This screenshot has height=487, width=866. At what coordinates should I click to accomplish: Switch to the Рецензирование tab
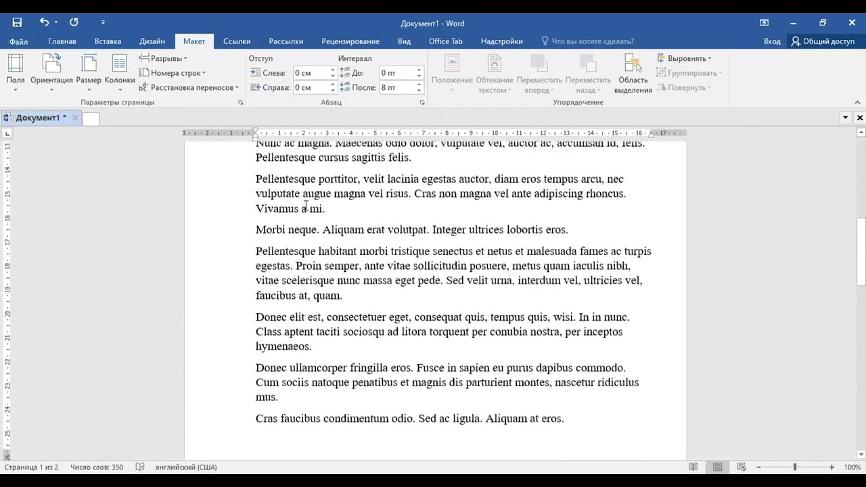pyautogui.click(x=350, y=41)
